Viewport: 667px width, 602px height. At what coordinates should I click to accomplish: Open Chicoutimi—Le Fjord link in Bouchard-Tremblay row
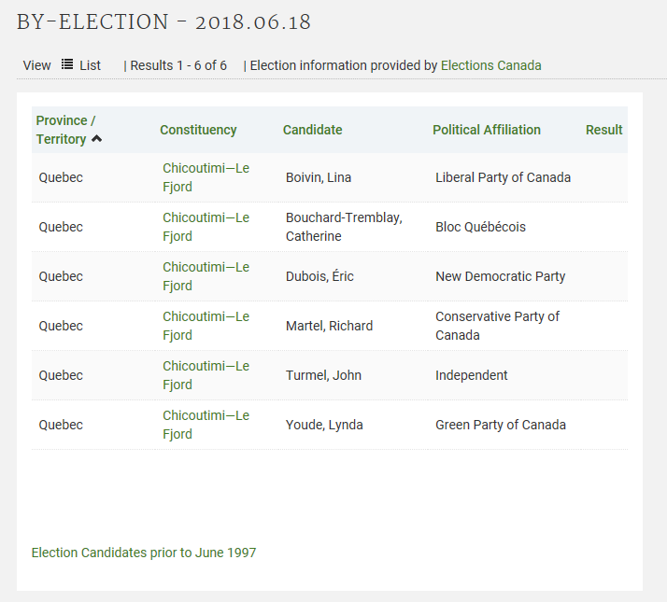(x=206, y=227)
